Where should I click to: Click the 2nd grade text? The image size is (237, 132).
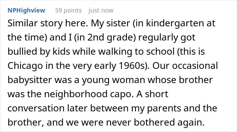coord(111,37)
